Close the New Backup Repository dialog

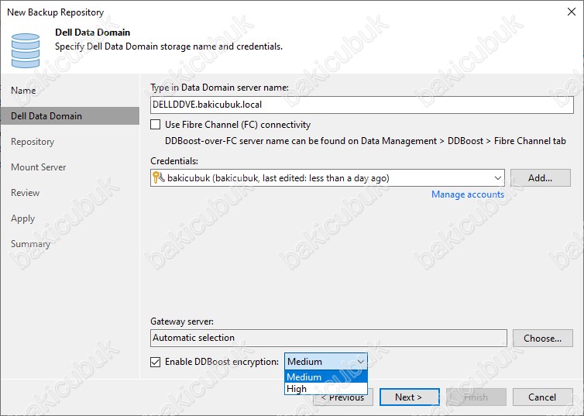coord(572,12)
